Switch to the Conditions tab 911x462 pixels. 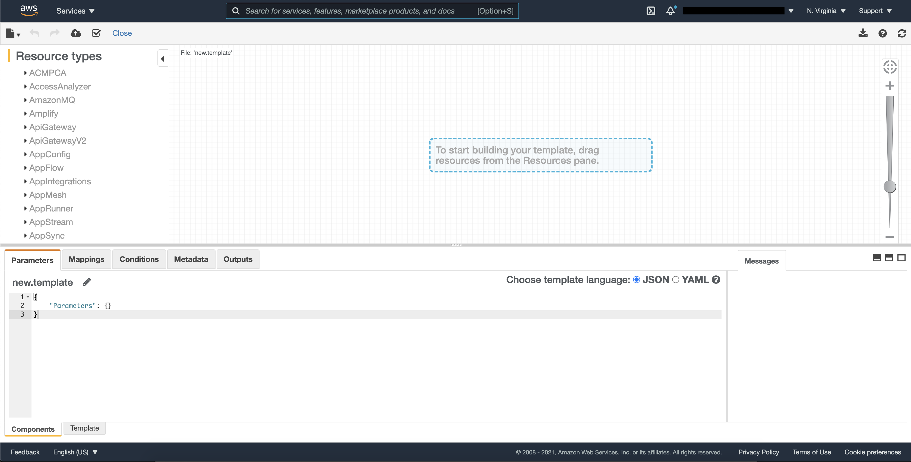[139, 259]
